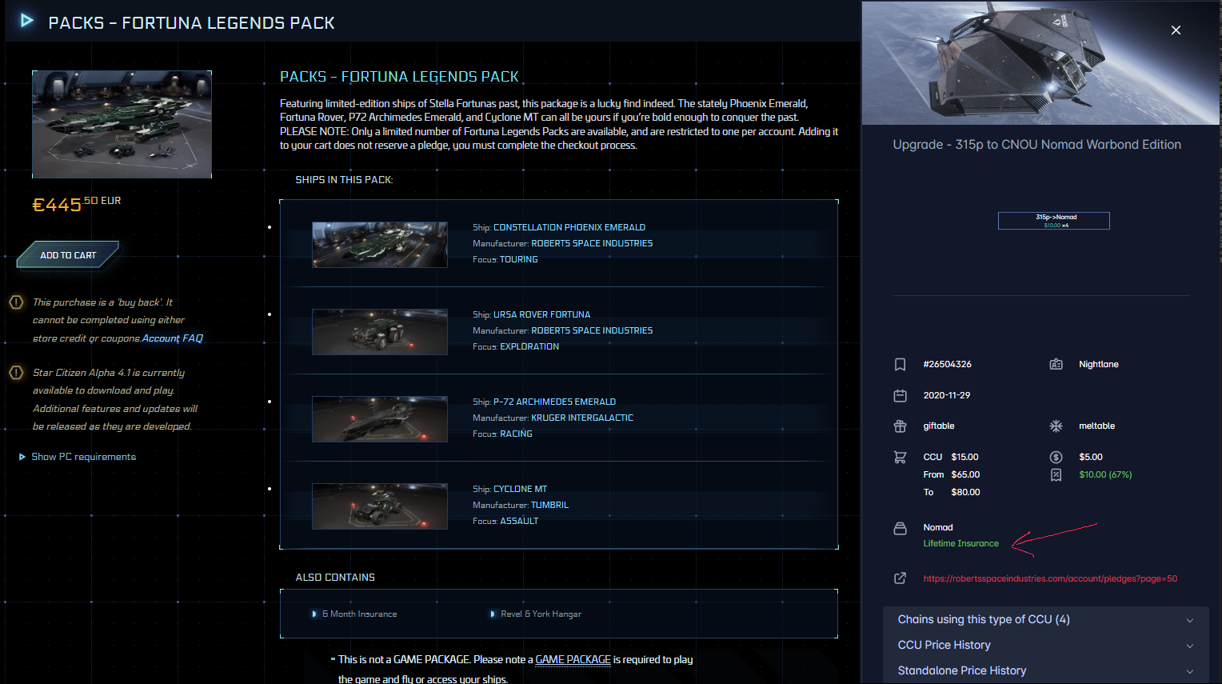Click Ursa Rover Fortuna ship thumbnail

(380, 332)
